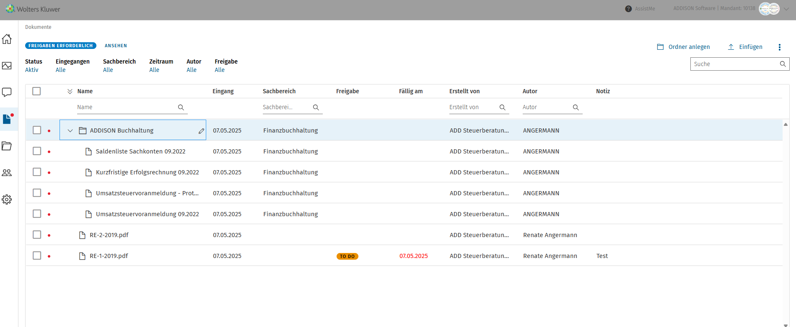The image size is (796, 327).
Task: Check the Umsatzsteuervoranmeldung - Prot... checkbox
Action: click(37, 193)
